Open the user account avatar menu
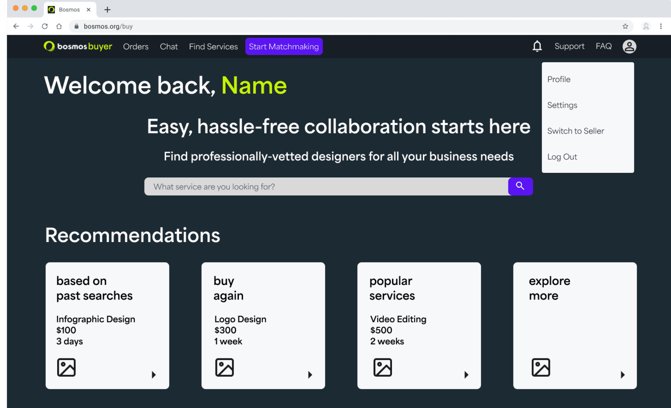Viewport: 671px width, 408px height. [629, 46]
